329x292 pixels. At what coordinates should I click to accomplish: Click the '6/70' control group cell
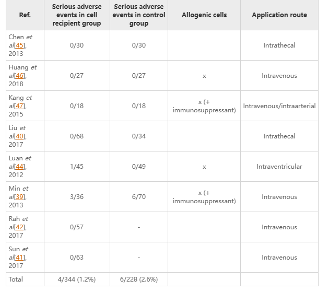(x=139, y=197)
